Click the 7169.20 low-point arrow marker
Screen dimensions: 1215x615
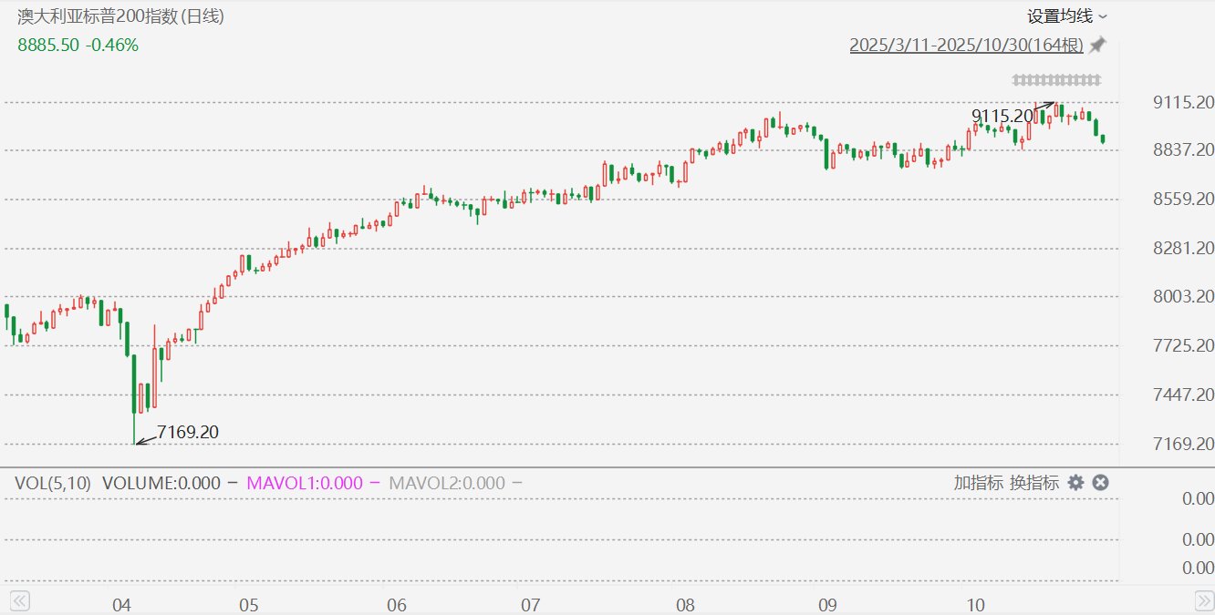[143, 441]
